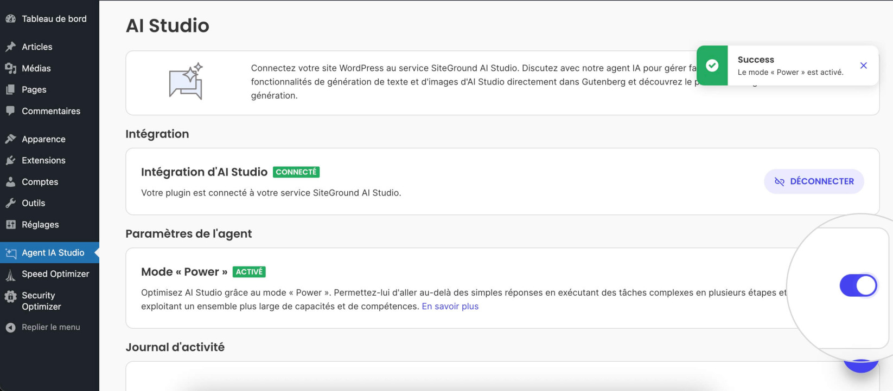Click the Outils wrench icon
Screen dimensions: 893x391
coord(10,203)
